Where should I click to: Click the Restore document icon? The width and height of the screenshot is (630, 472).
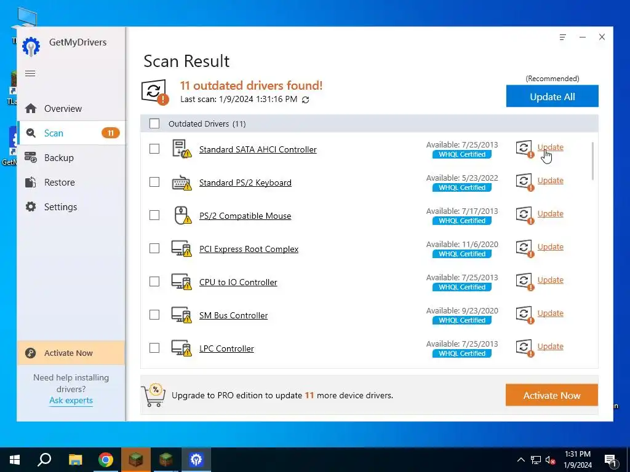point(31,182)
